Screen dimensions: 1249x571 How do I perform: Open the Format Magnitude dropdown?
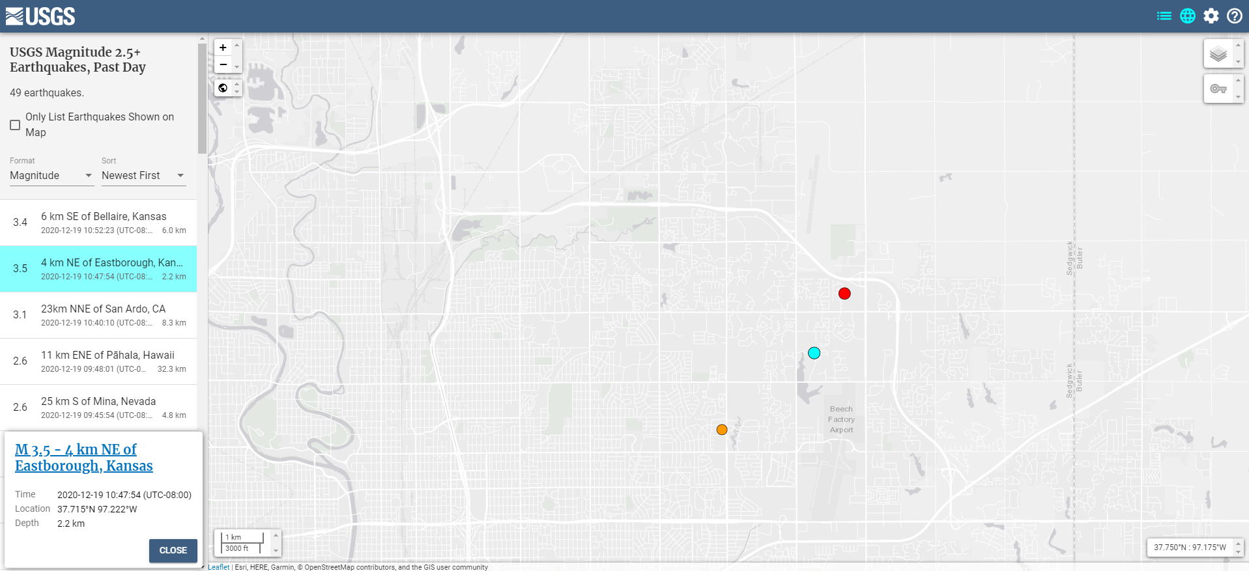pyautogui.click(x=51, y=176)
